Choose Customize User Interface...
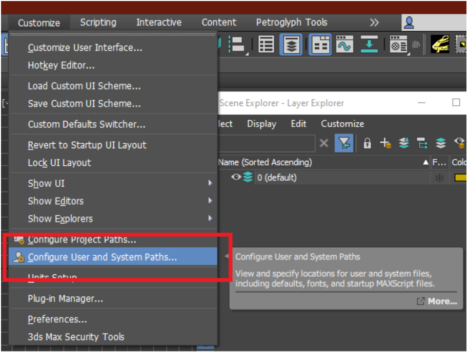468x352 pixels. tap(113, 48)
